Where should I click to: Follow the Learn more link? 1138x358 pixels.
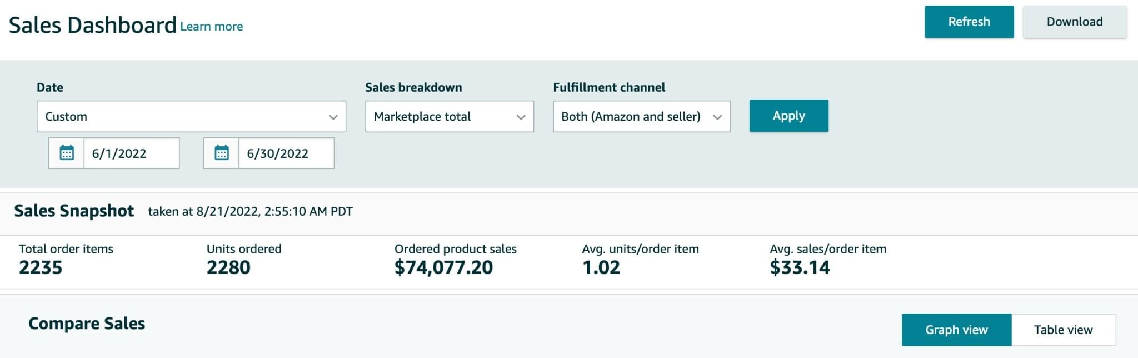click(211, 27)
